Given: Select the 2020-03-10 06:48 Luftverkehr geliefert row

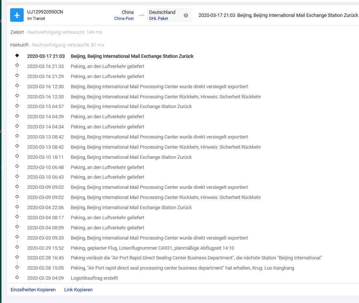Looking at the screenshot, I should [x=86, y=167].
